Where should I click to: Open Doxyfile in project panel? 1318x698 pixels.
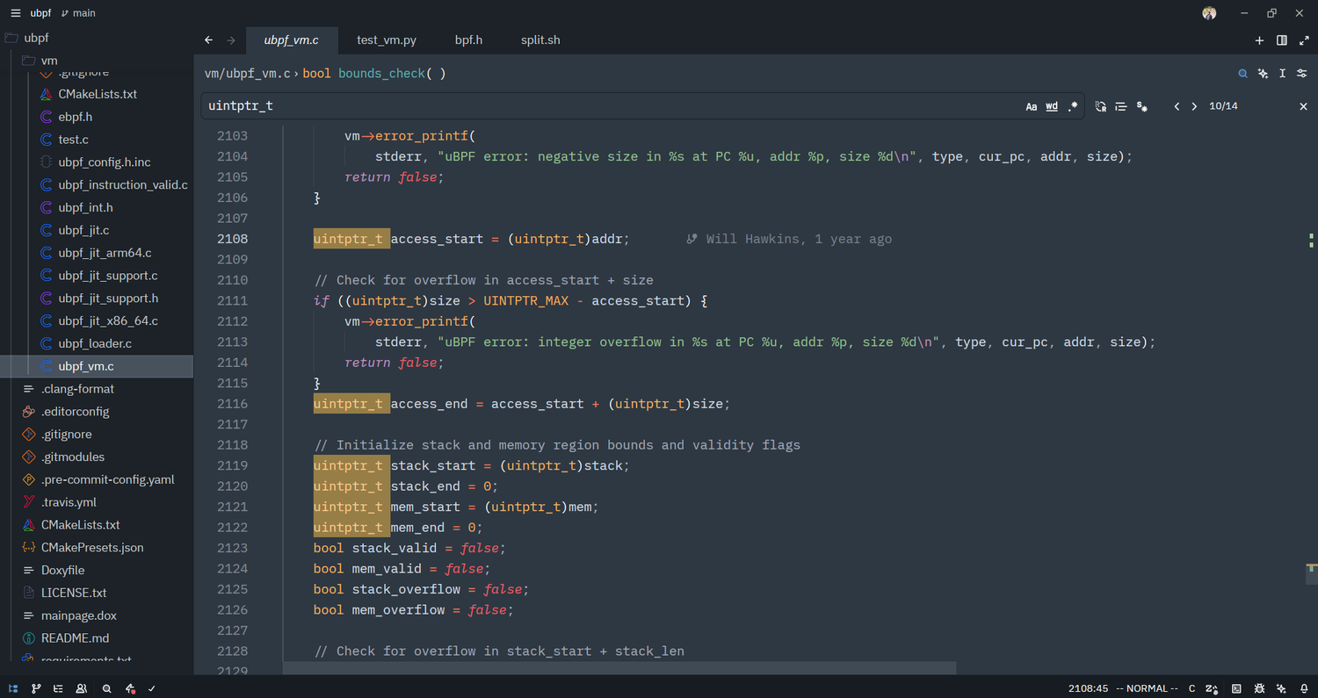click(62, 571)
